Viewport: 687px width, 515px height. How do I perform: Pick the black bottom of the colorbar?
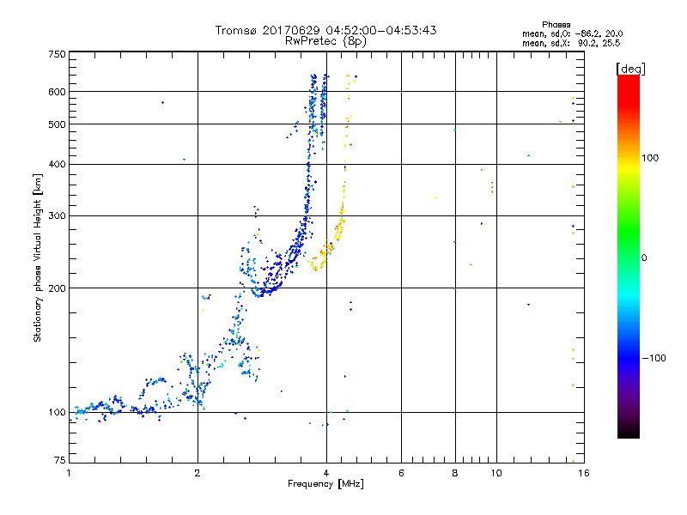point(629,432)
